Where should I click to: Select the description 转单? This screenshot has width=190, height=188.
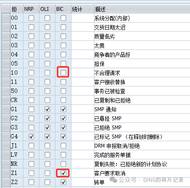(x=99, y=182)
